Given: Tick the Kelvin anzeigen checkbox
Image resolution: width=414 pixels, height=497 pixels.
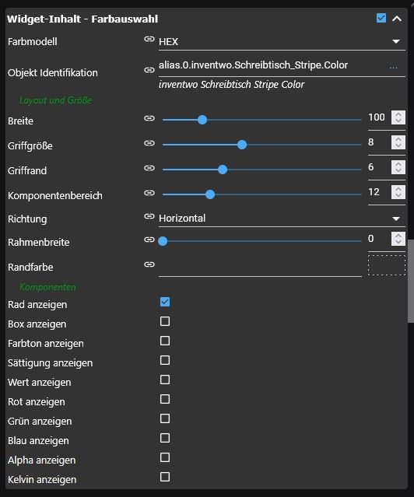Looking at the screenshot, I should tap(165, 477).
